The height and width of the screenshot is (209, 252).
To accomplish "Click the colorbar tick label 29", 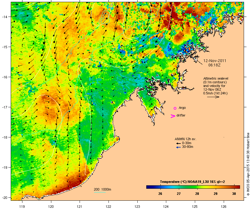I will [x=215, y=194].
